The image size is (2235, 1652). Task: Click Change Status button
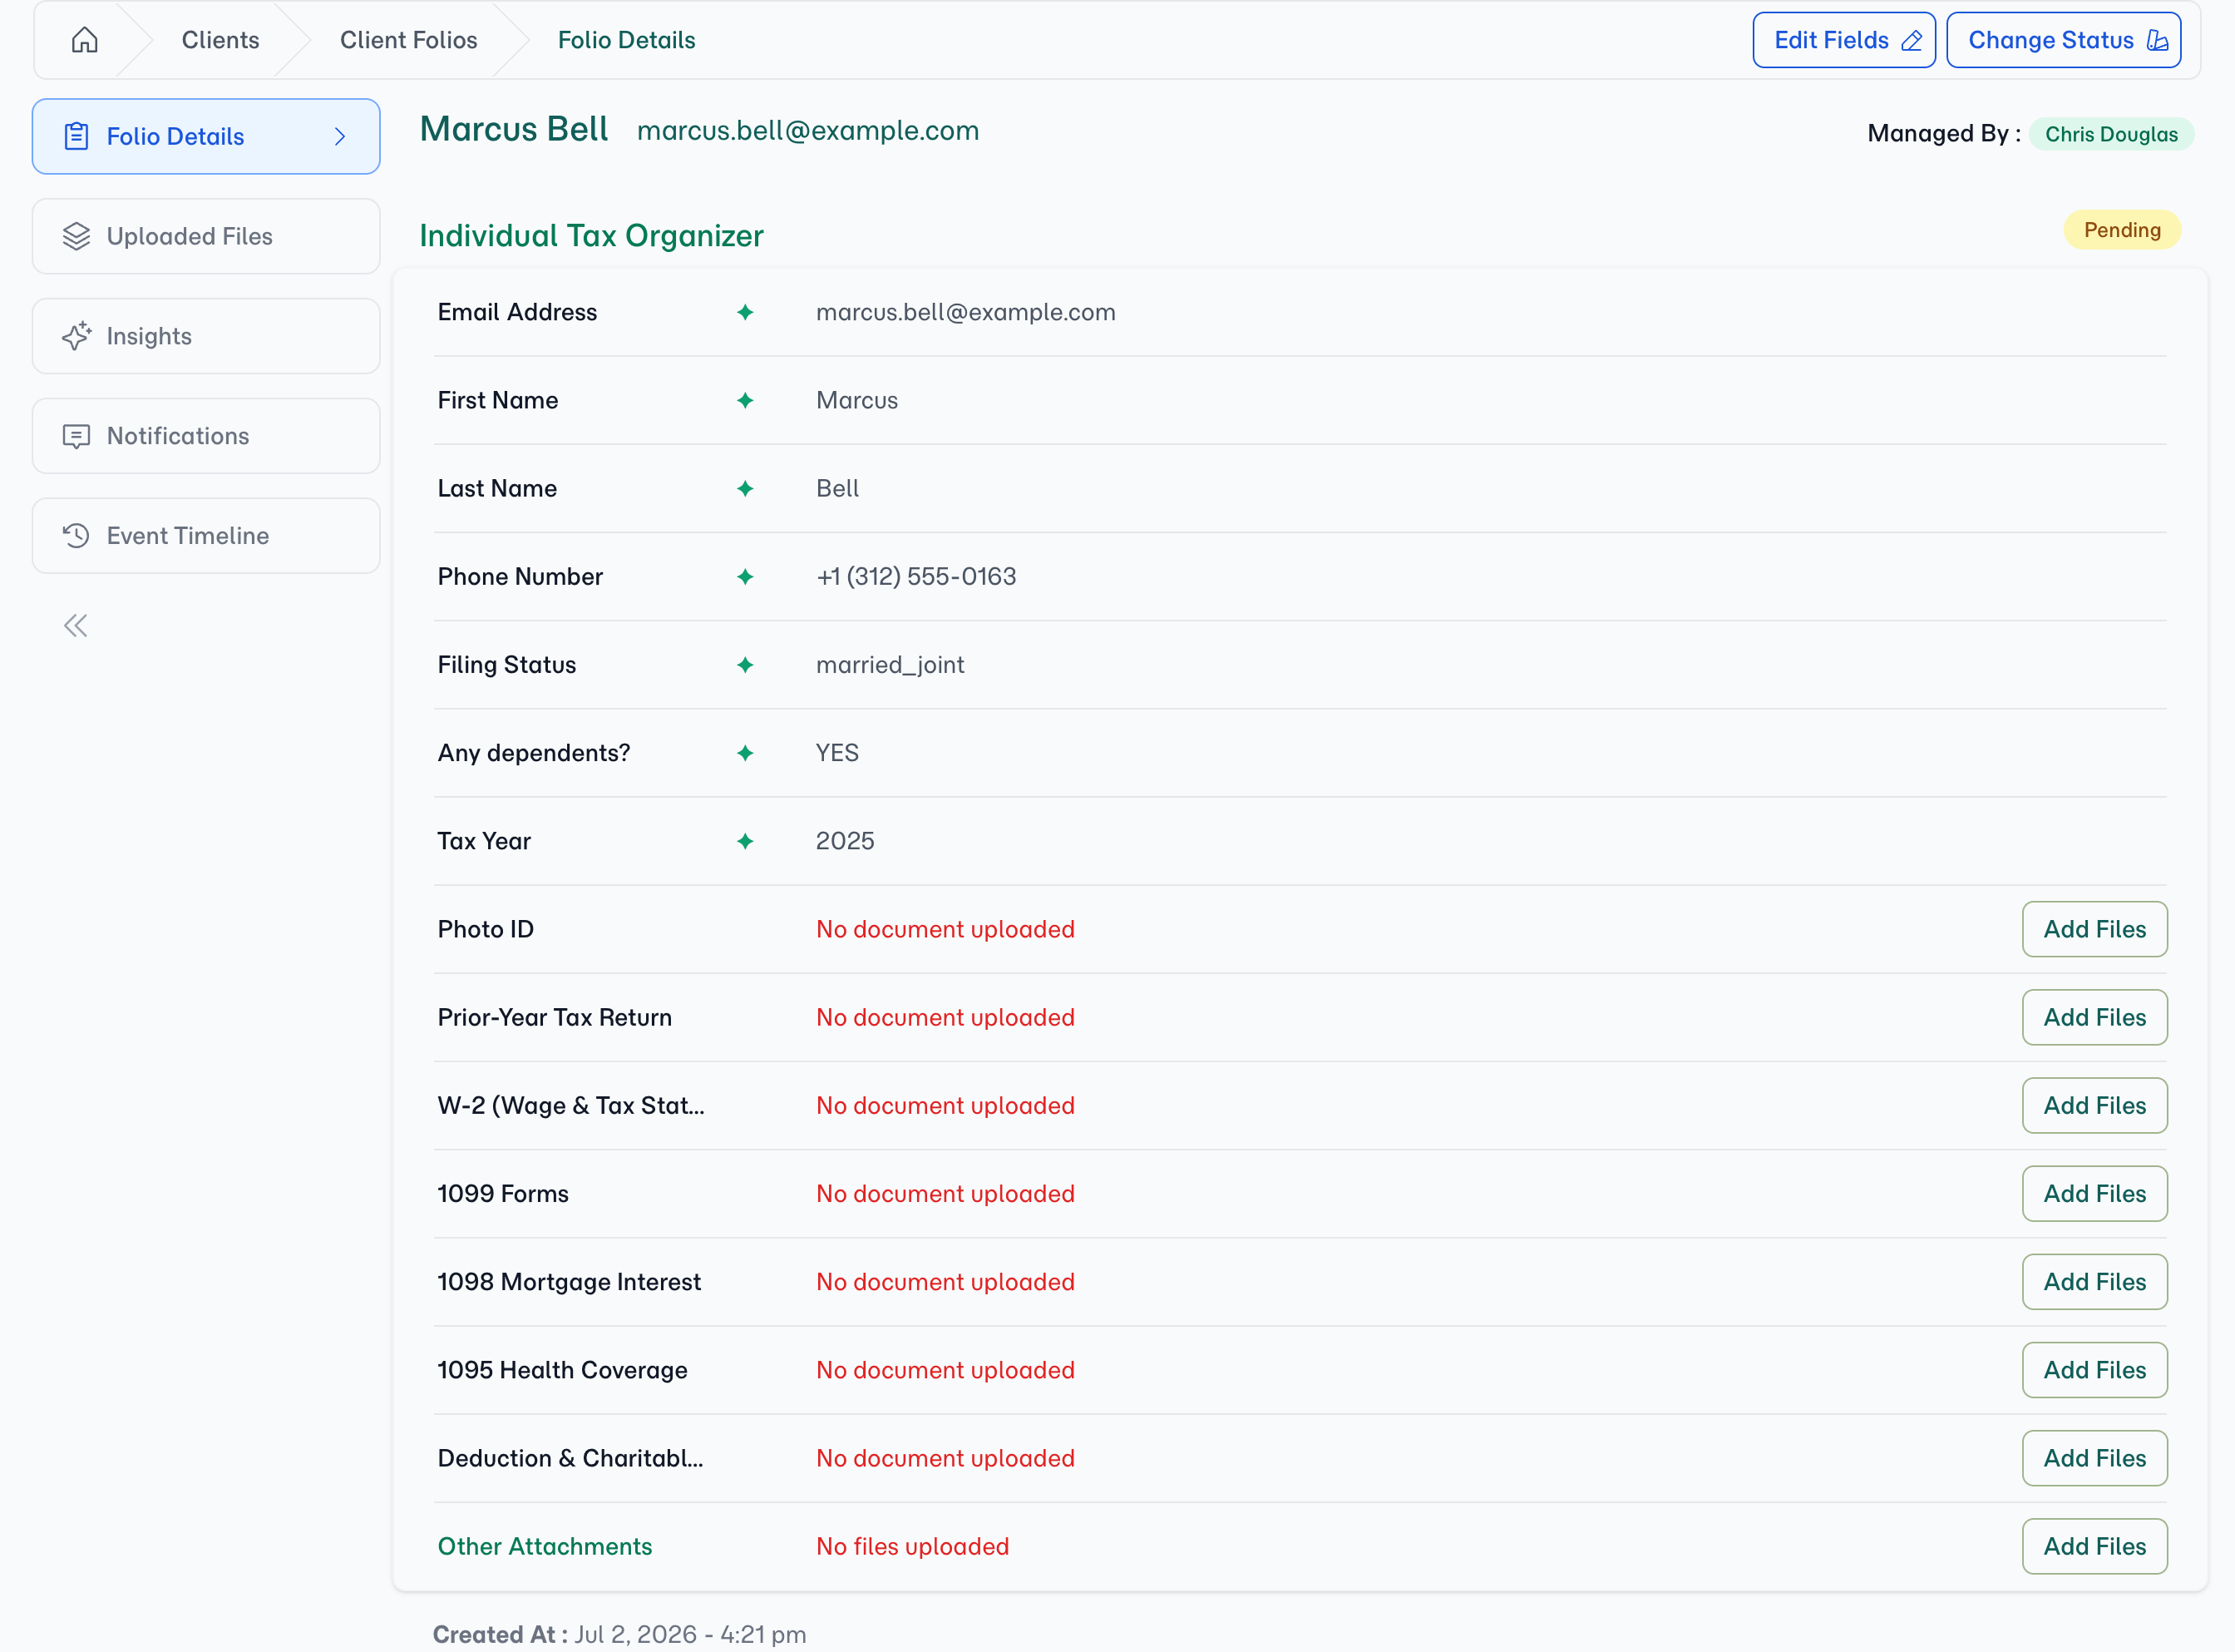[x=2063, y=40]
